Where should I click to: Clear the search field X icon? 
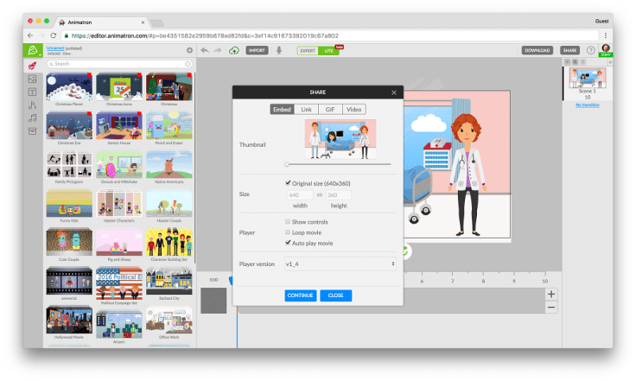(x=188, y=64)
